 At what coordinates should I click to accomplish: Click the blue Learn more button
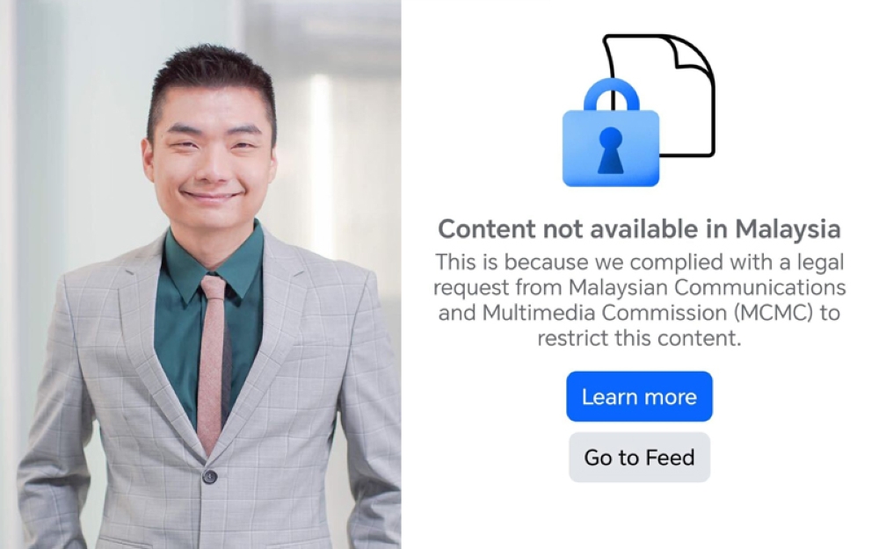[x=639, y=396]
